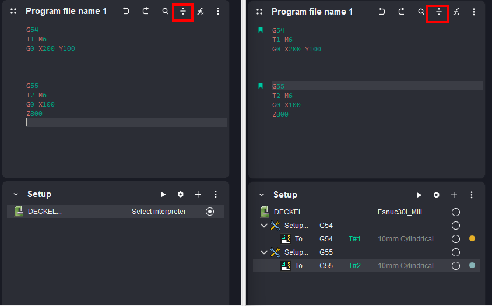This screenshot has width=492, height=306.
Task: Add a new item in the left Setup panel
Action: [x=198, y=194]
